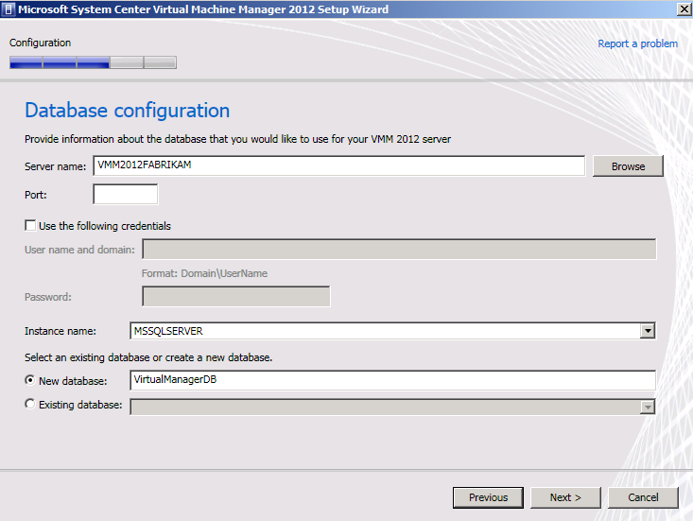693x521 pixels.
Task: Browse for a database server
Action: pyautogui.click(x=628, y=166)
